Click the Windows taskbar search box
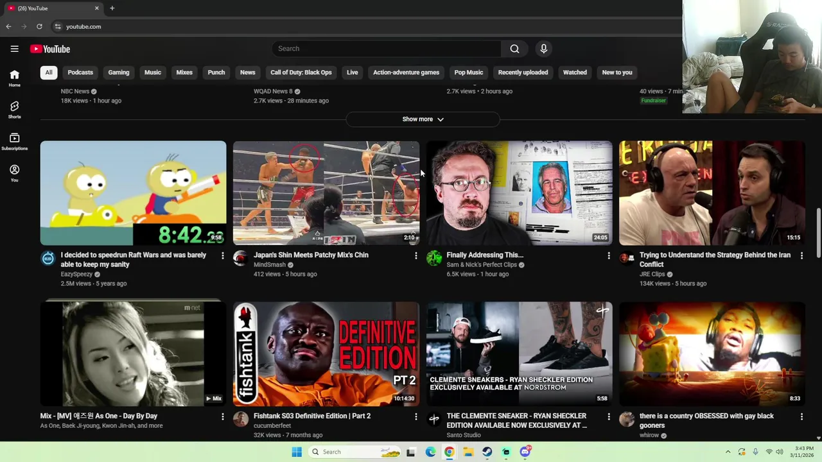The image size is (822, 462). tap(353, 452)
